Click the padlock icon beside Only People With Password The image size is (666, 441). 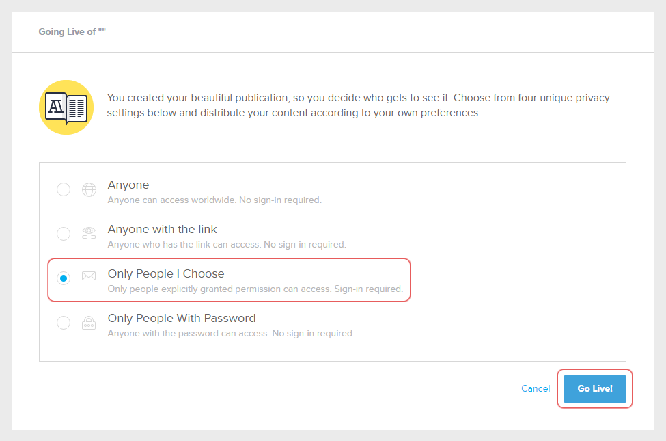[x=89, y=323]
